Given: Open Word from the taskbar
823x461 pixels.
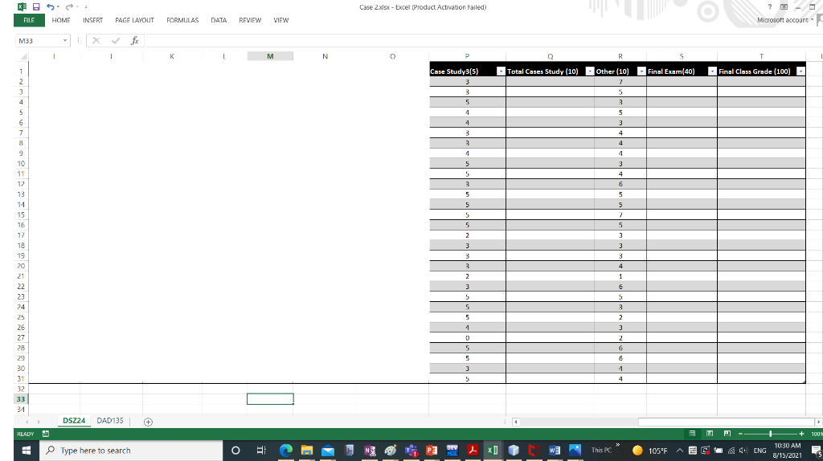Looking at the screenshot, I should 555,450.
